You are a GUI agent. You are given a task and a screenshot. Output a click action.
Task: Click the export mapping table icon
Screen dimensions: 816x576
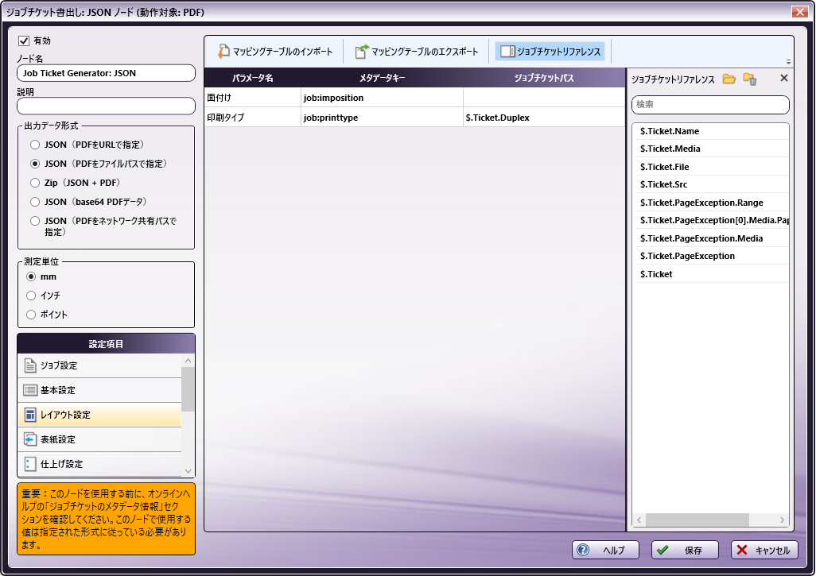point(362,51)
